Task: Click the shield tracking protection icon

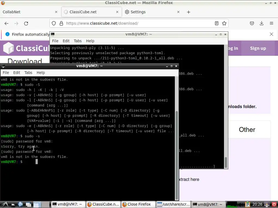Action: coord(54,23)
